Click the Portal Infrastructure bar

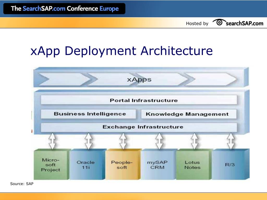point(139,100)
